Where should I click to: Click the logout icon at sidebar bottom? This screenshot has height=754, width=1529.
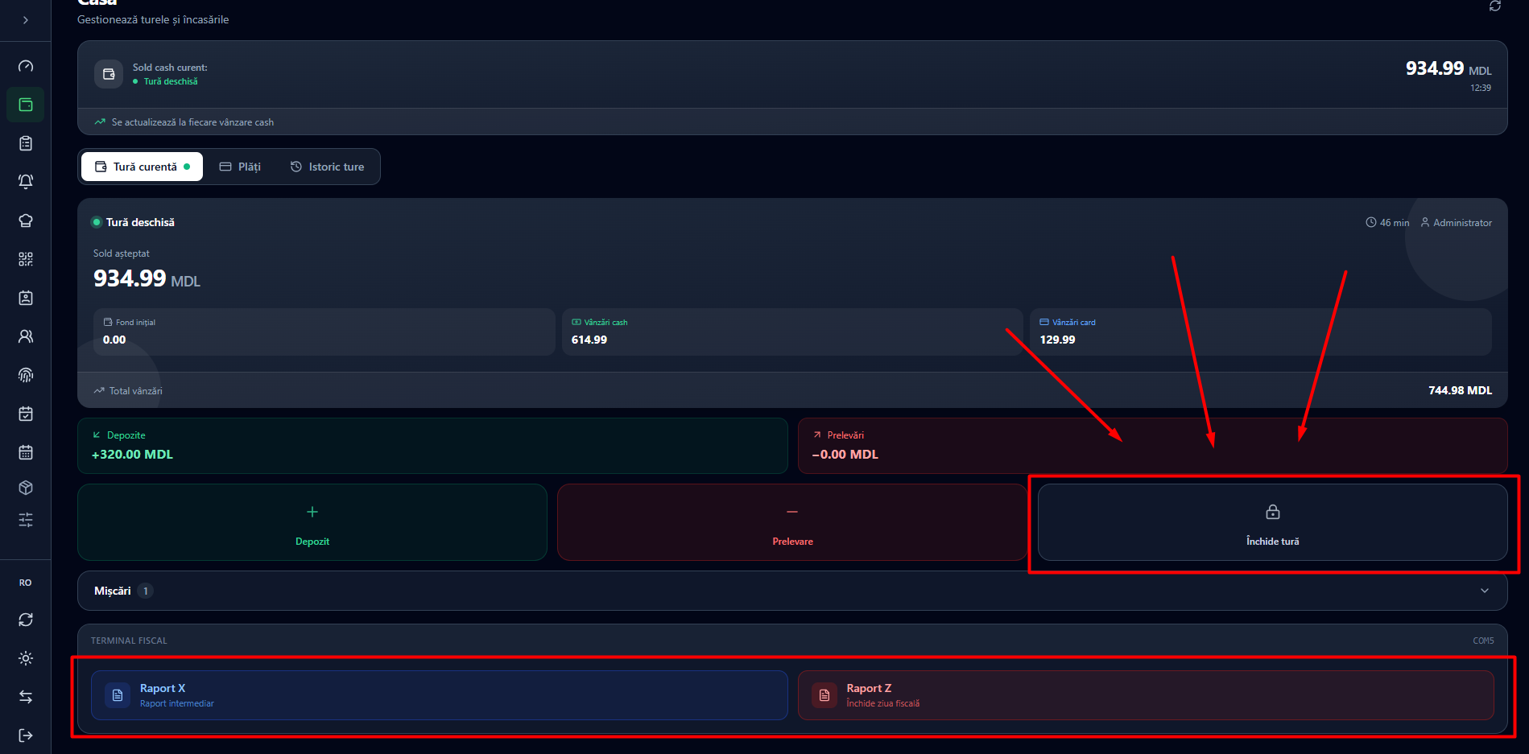click(26, 735)
